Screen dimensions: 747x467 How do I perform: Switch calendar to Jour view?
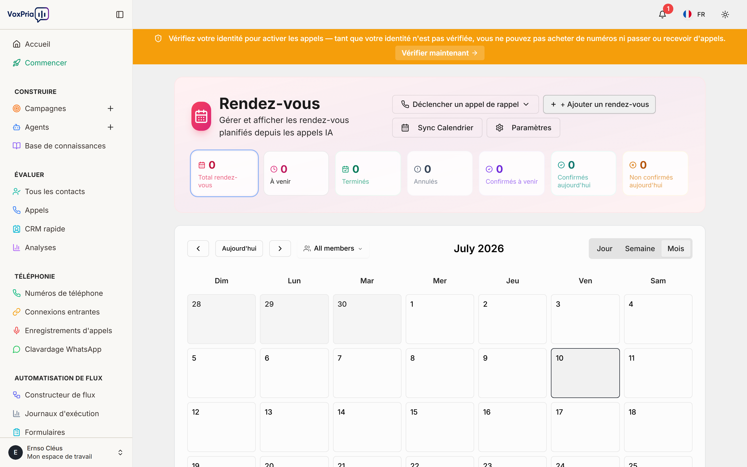(604, 249)
